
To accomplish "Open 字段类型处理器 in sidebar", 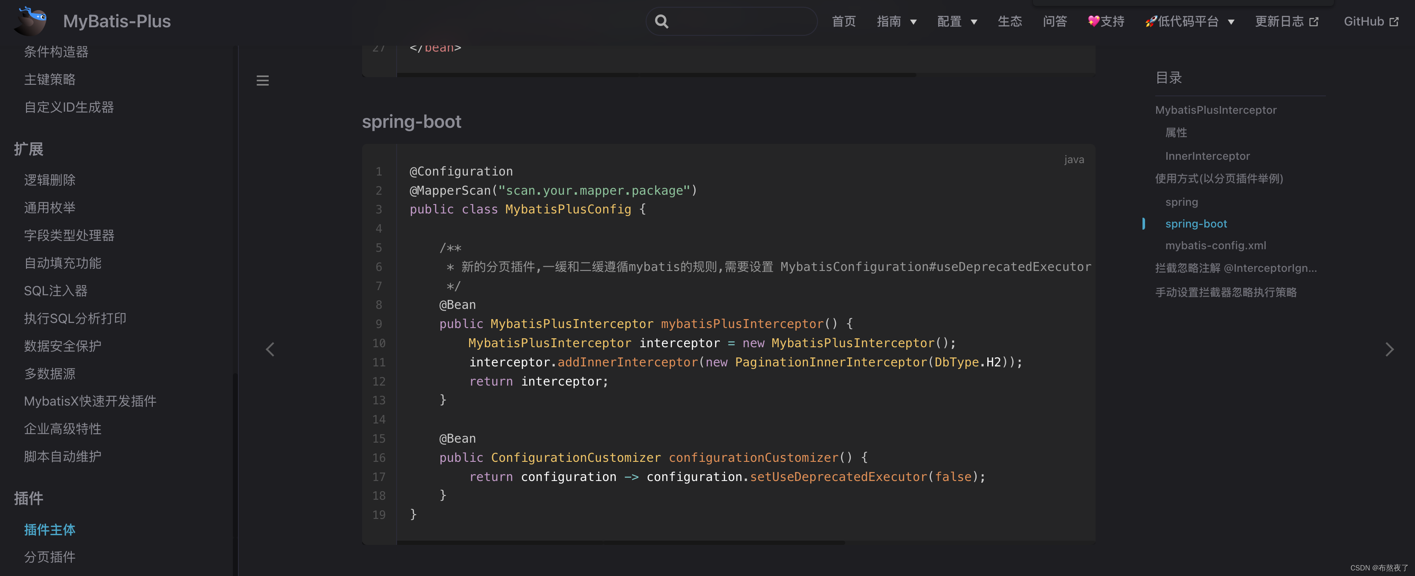I will click(69, 235).
